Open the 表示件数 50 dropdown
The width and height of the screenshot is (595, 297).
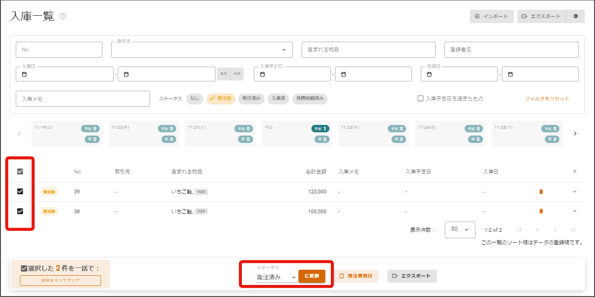point(460,229)
